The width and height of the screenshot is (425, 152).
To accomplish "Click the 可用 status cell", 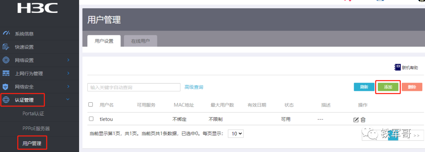I will 286,119.
